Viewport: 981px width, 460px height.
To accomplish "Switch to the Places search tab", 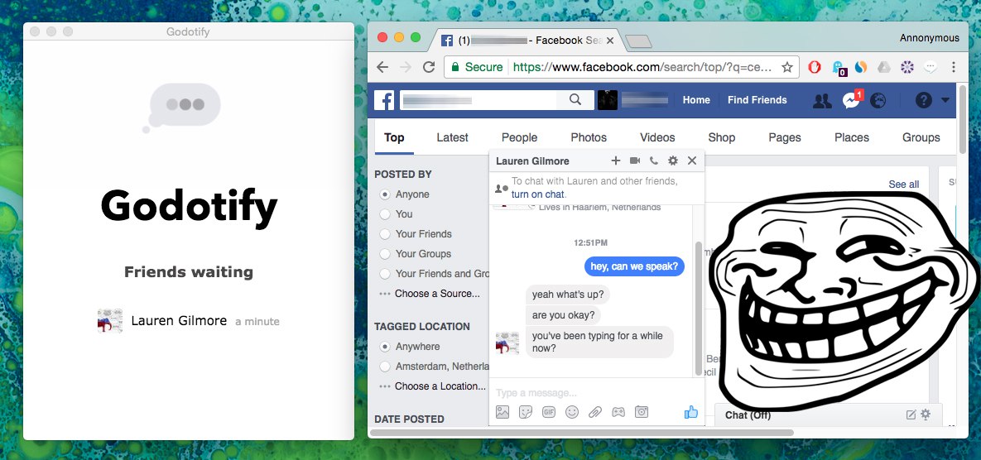I will click(852, 137).
